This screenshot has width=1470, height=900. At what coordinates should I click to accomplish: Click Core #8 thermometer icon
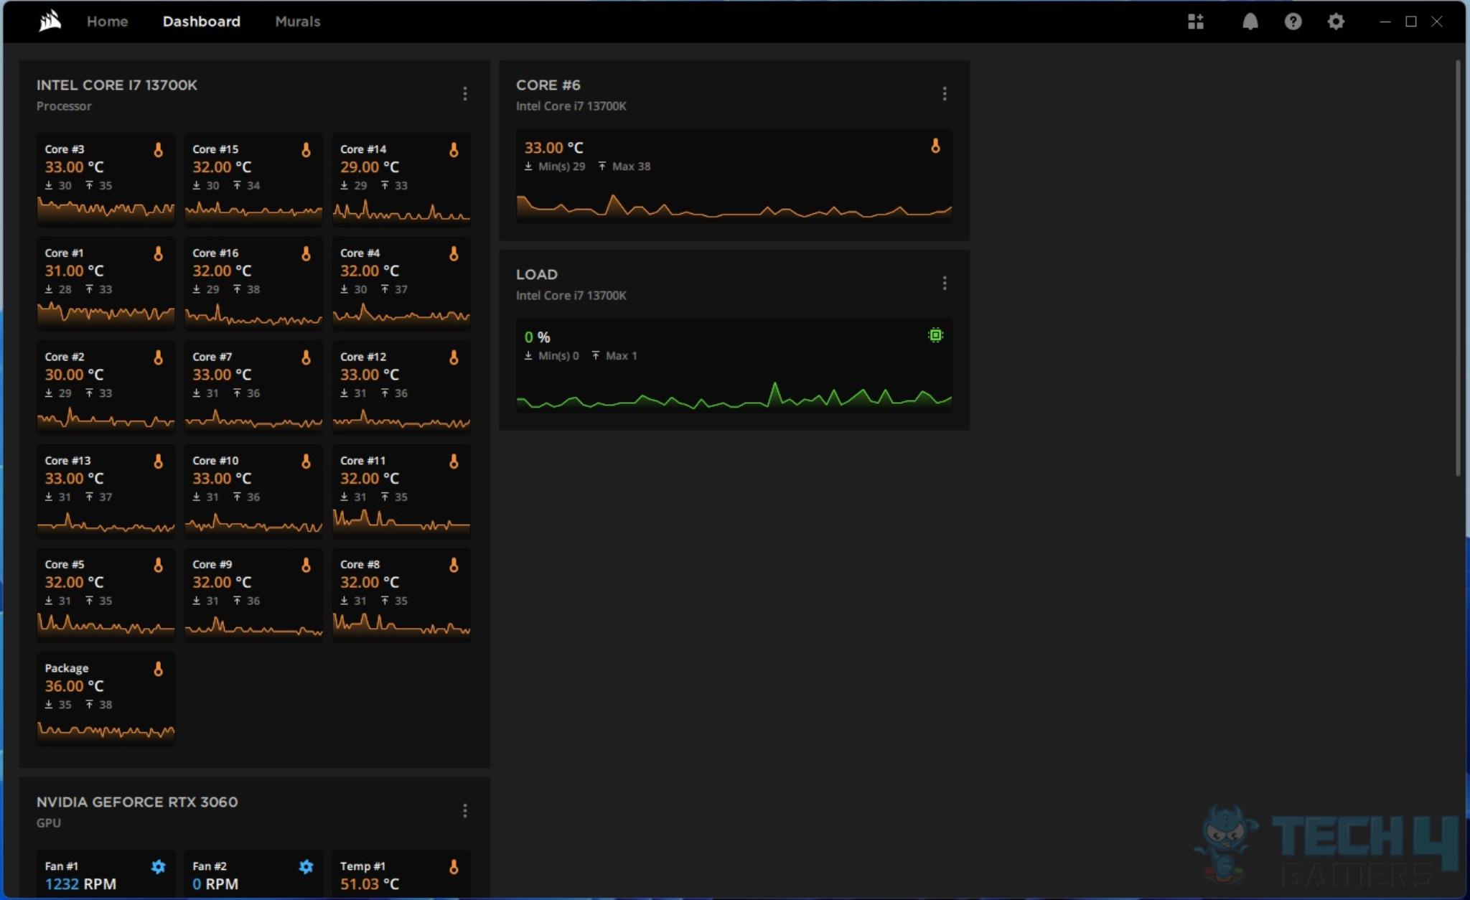tap(454, 566)
